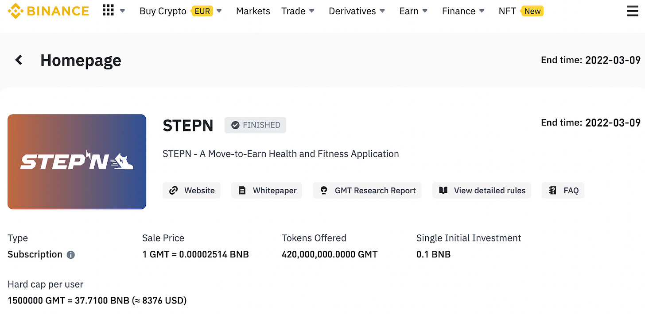Select the EUR currency badge

click(x=202, y=11)
